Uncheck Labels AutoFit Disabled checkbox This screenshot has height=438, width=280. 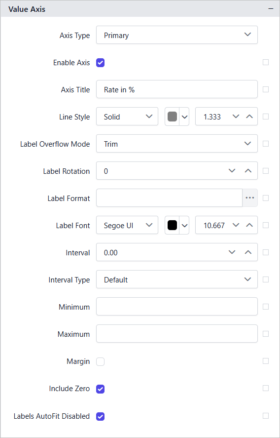101,416
